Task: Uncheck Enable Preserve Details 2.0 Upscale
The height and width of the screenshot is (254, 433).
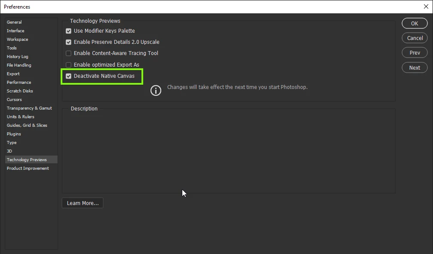Action: point(68,42)
